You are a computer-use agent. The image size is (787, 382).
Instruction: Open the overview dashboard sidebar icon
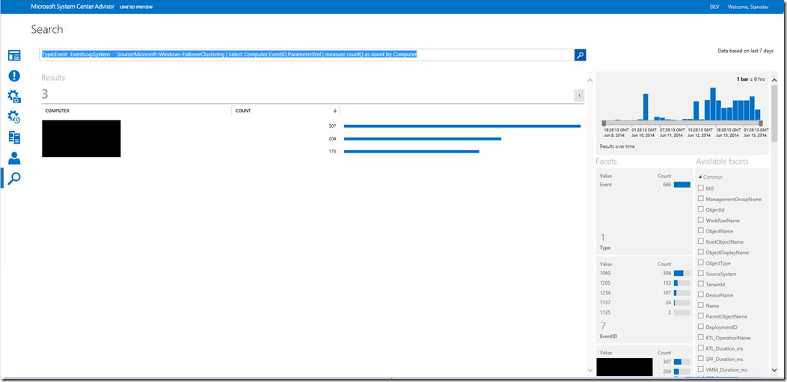(x=14, y=55)
